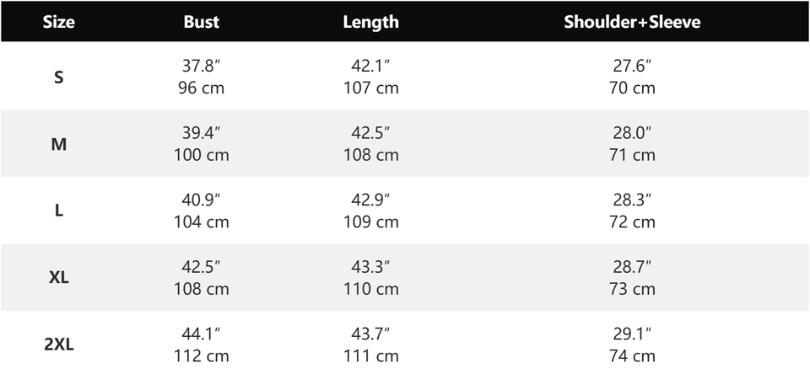This screenshot has height=379, width=810.
Task: Click the 27.6″ shoulder+sleeve measurement
Action: coord(632,66)
